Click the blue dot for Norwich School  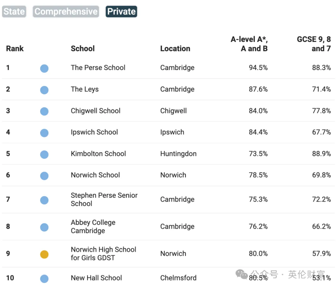pyautogui.click(x=44, y=176)
